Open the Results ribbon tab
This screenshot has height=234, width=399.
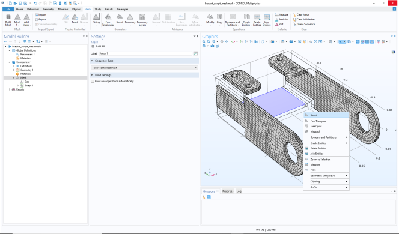(x=109, y=9)
